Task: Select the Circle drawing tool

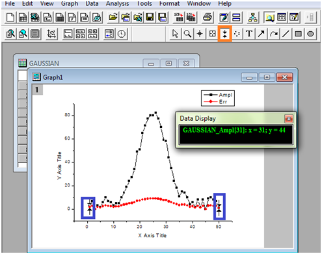Action: [310, 34]
